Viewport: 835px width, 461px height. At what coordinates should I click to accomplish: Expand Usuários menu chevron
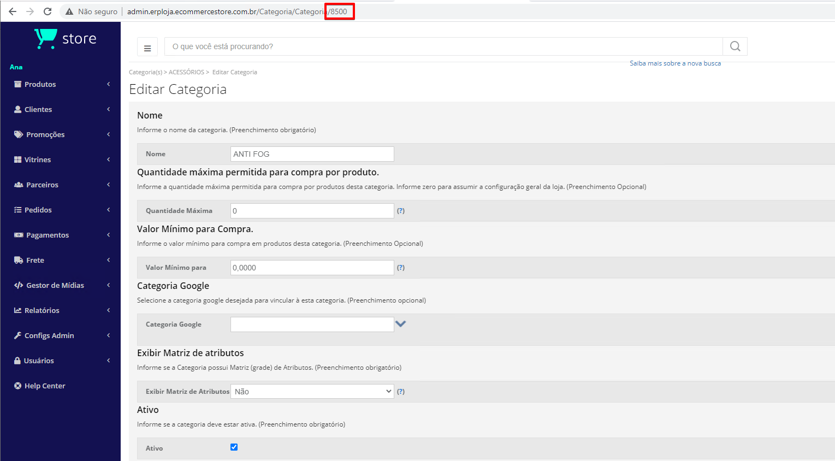[109, 360]
